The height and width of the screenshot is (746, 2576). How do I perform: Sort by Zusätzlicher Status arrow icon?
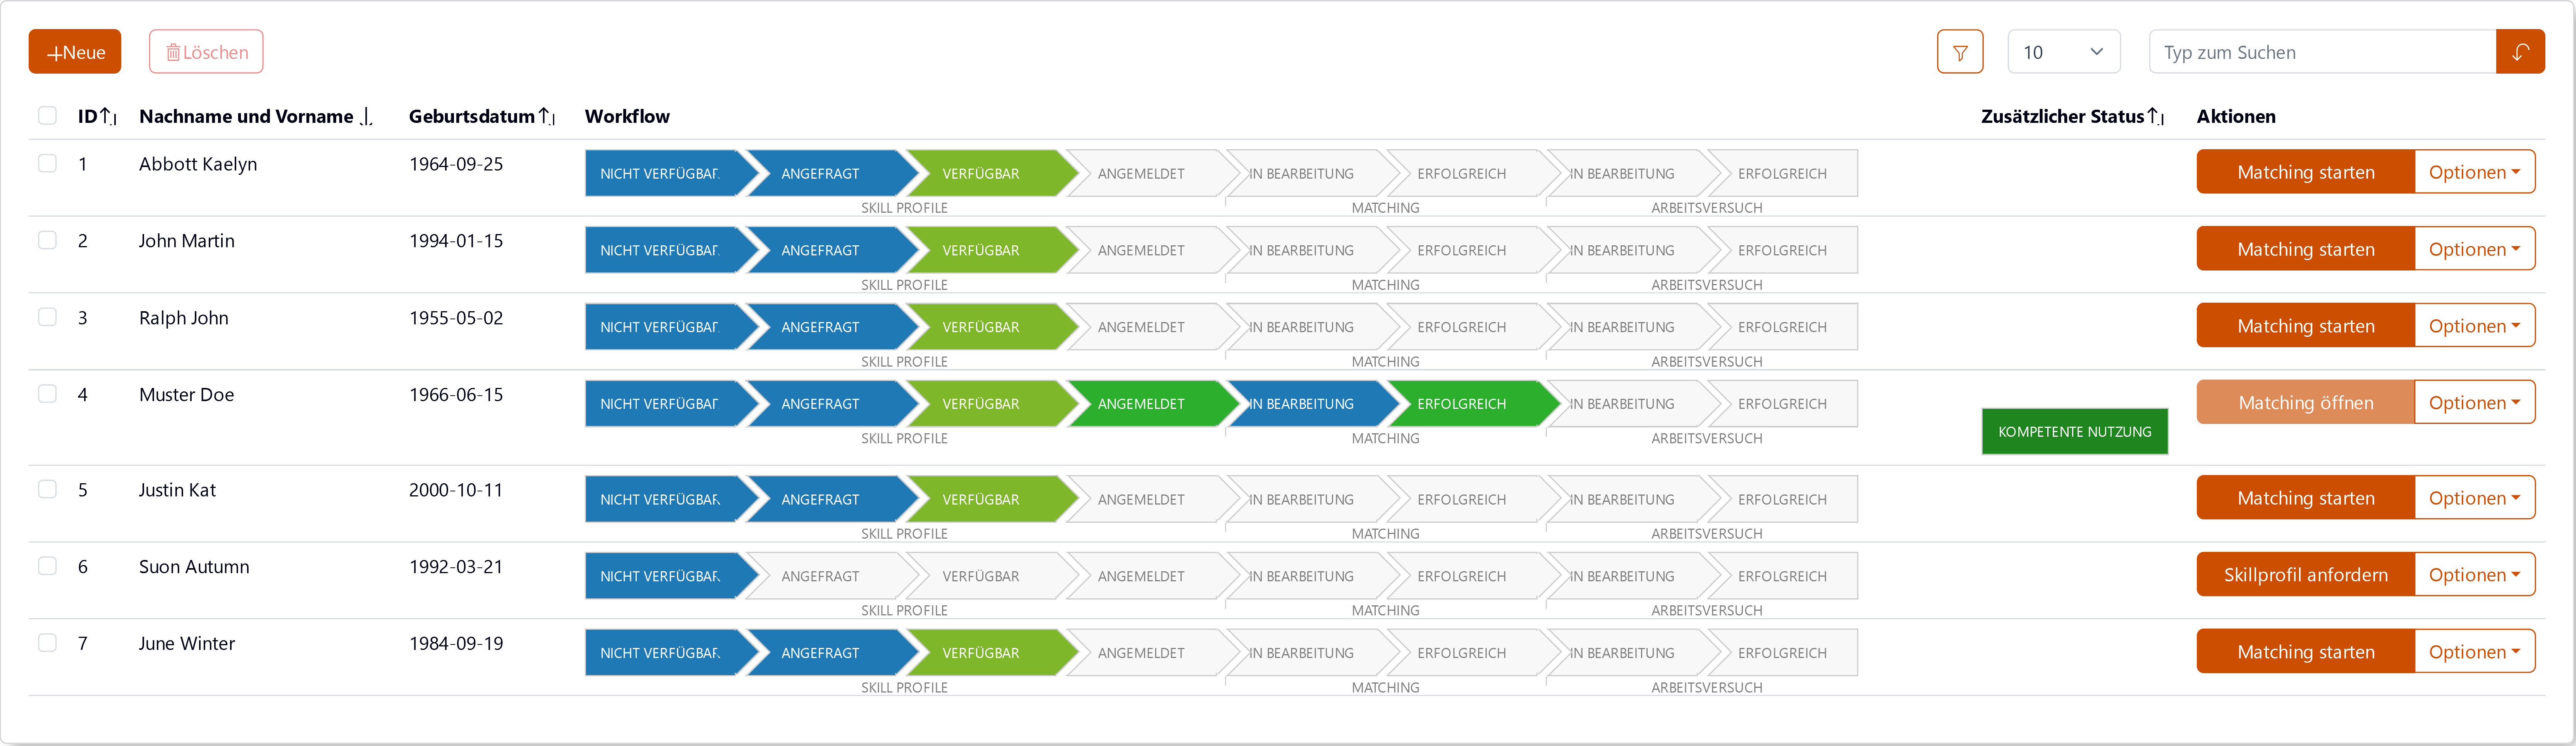point(2156,117)
